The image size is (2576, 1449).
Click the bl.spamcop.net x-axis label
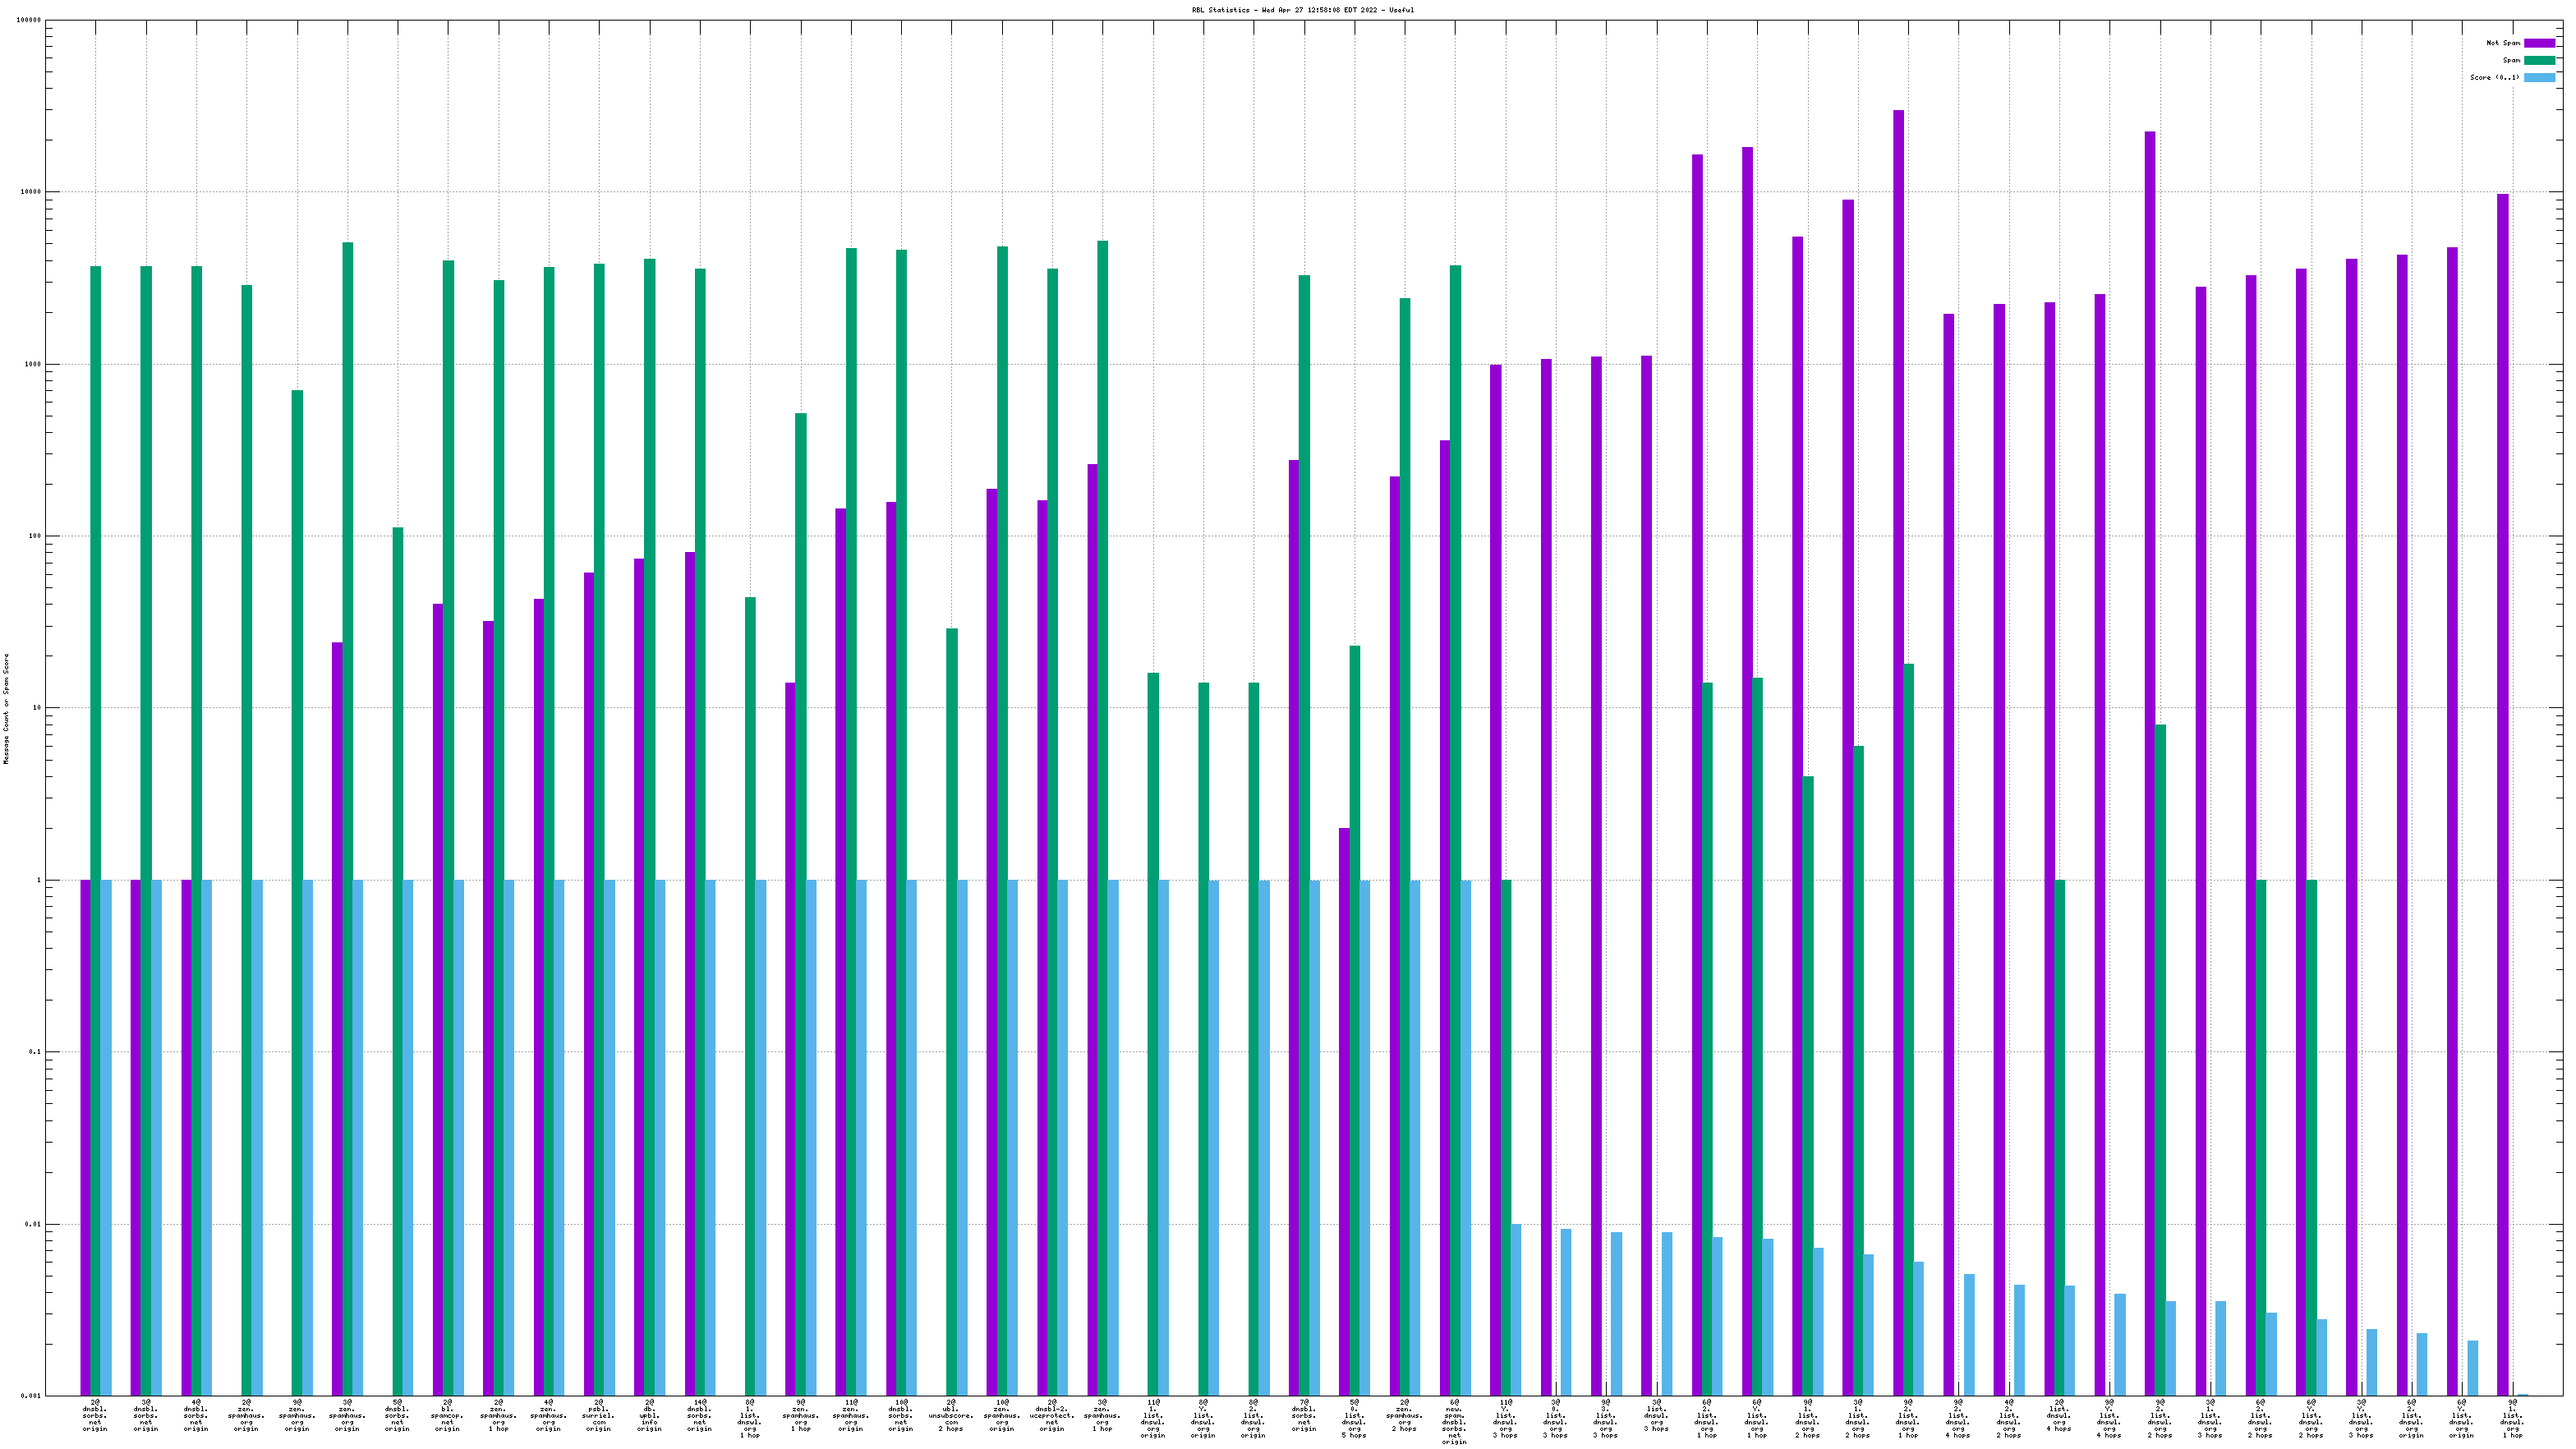pos(447,1415)
